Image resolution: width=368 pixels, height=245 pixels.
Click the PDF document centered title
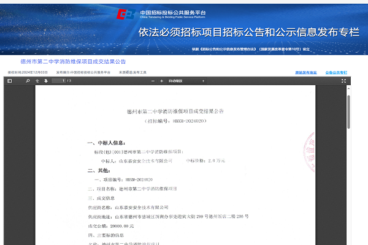tap(175, 111)
